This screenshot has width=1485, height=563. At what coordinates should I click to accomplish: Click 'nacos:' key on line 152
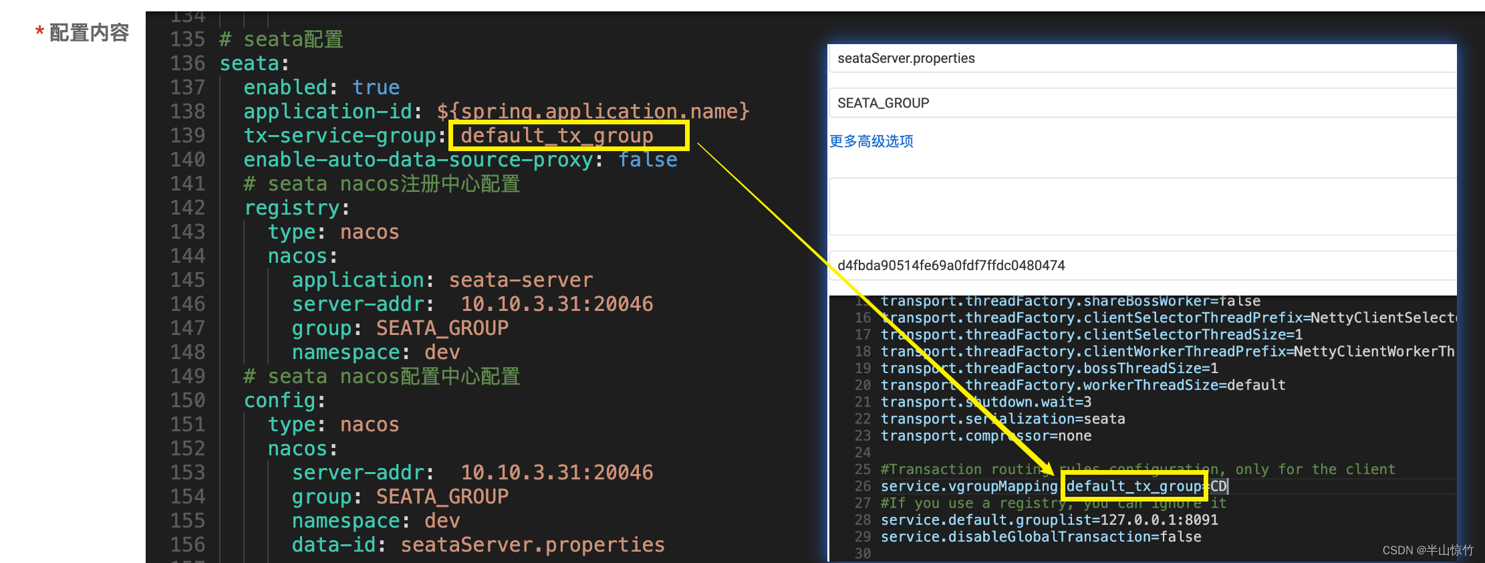303,449
